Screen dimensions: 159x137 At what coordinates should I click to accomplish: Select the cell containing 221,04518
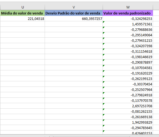tap(23, 19)
